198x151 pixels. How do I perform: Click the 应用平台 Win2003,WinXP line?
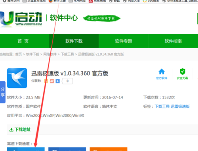pos(46,116)
